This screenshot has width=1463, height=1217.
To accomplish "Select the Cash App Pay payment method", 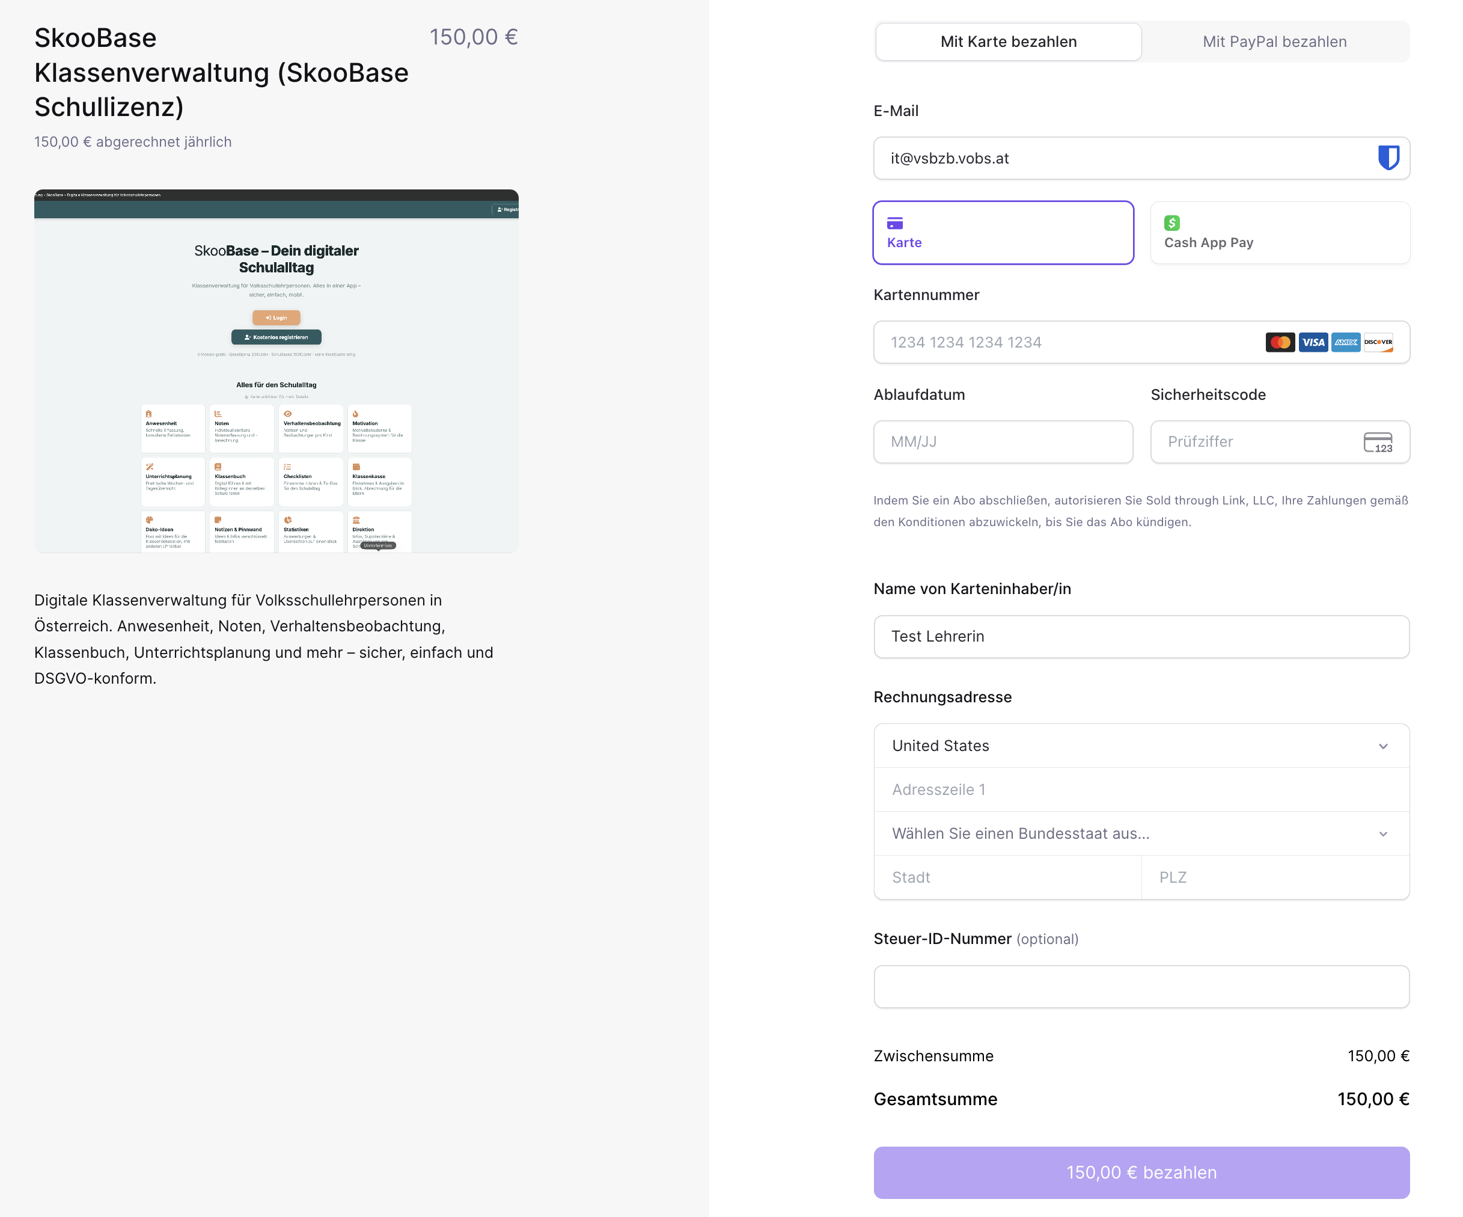I will (1280, 233).
